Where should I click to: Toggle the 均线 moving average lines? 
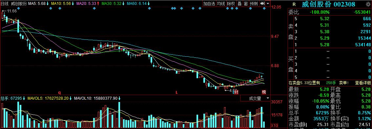[221, 4]
